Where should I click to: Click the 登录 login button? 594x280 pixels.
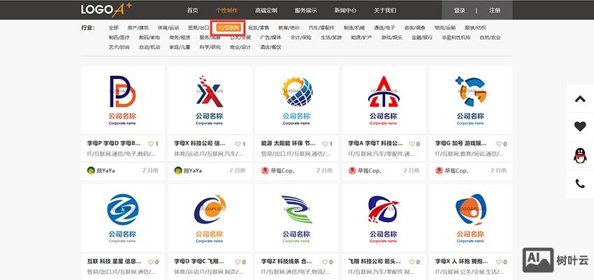pos(459,10)
